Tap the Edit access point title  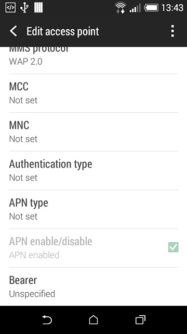click(62, 32)
